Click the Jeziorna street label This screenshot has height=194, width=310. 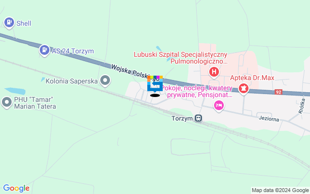(x=269, y=118)
